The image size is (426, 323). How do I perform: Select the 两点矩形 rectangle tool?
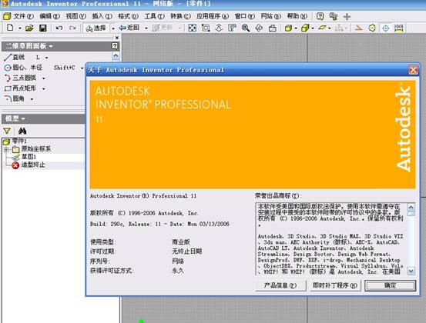tap(20, 88)
